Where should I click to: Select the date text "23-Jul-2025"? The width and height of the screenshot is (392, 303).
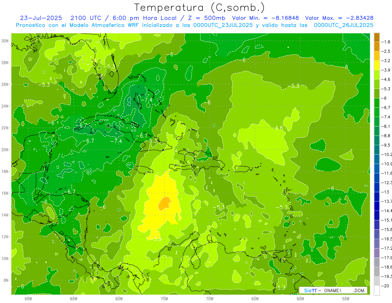(x=41, y=18)
